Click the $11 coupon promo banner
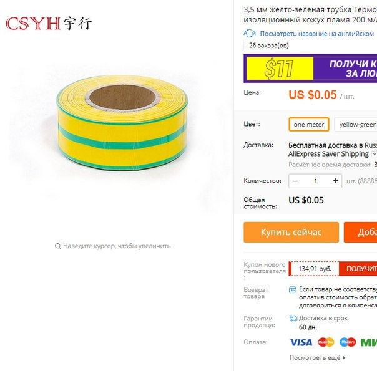Image resolution: width=377 pixels, height=371 pixels. coord(310,69)
